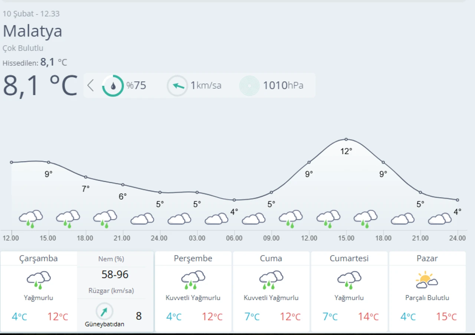Click the southwest wind compass icon
The height and width of the screenshot is (335, 475).
click(x=104, y=311)
